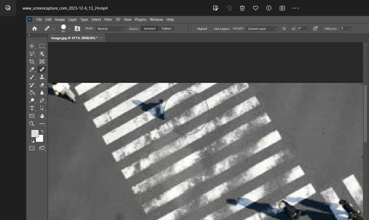
Task: Select the Rectangular Marquee tool
Action: pos(42,46)
